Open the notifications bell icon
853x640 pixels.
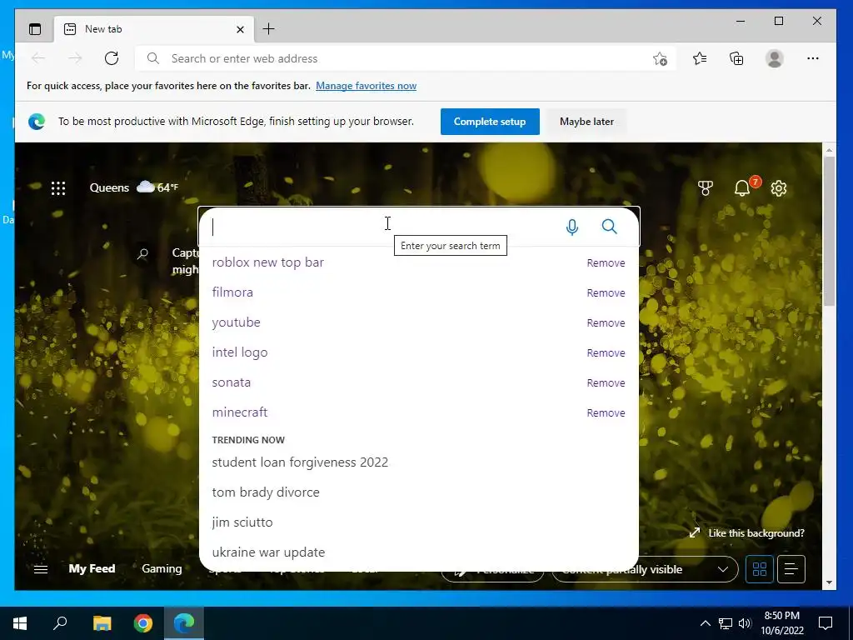(742, 188)
